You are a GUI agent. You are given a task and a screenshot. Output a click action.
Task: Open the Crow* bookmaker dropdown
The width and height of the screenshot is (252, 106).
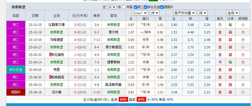pyautogui.click(x=140, y=13)
